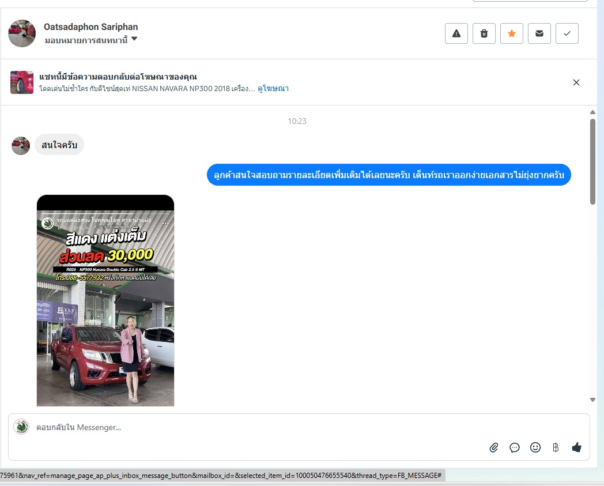Click the ad banner title text
The image size is (604, 486).
(118, 77)
